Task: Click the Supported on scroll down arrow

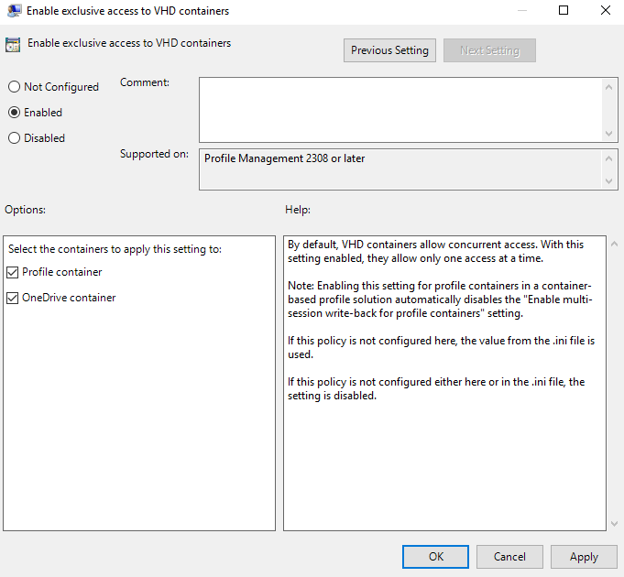Action: [x=611, y=181]
